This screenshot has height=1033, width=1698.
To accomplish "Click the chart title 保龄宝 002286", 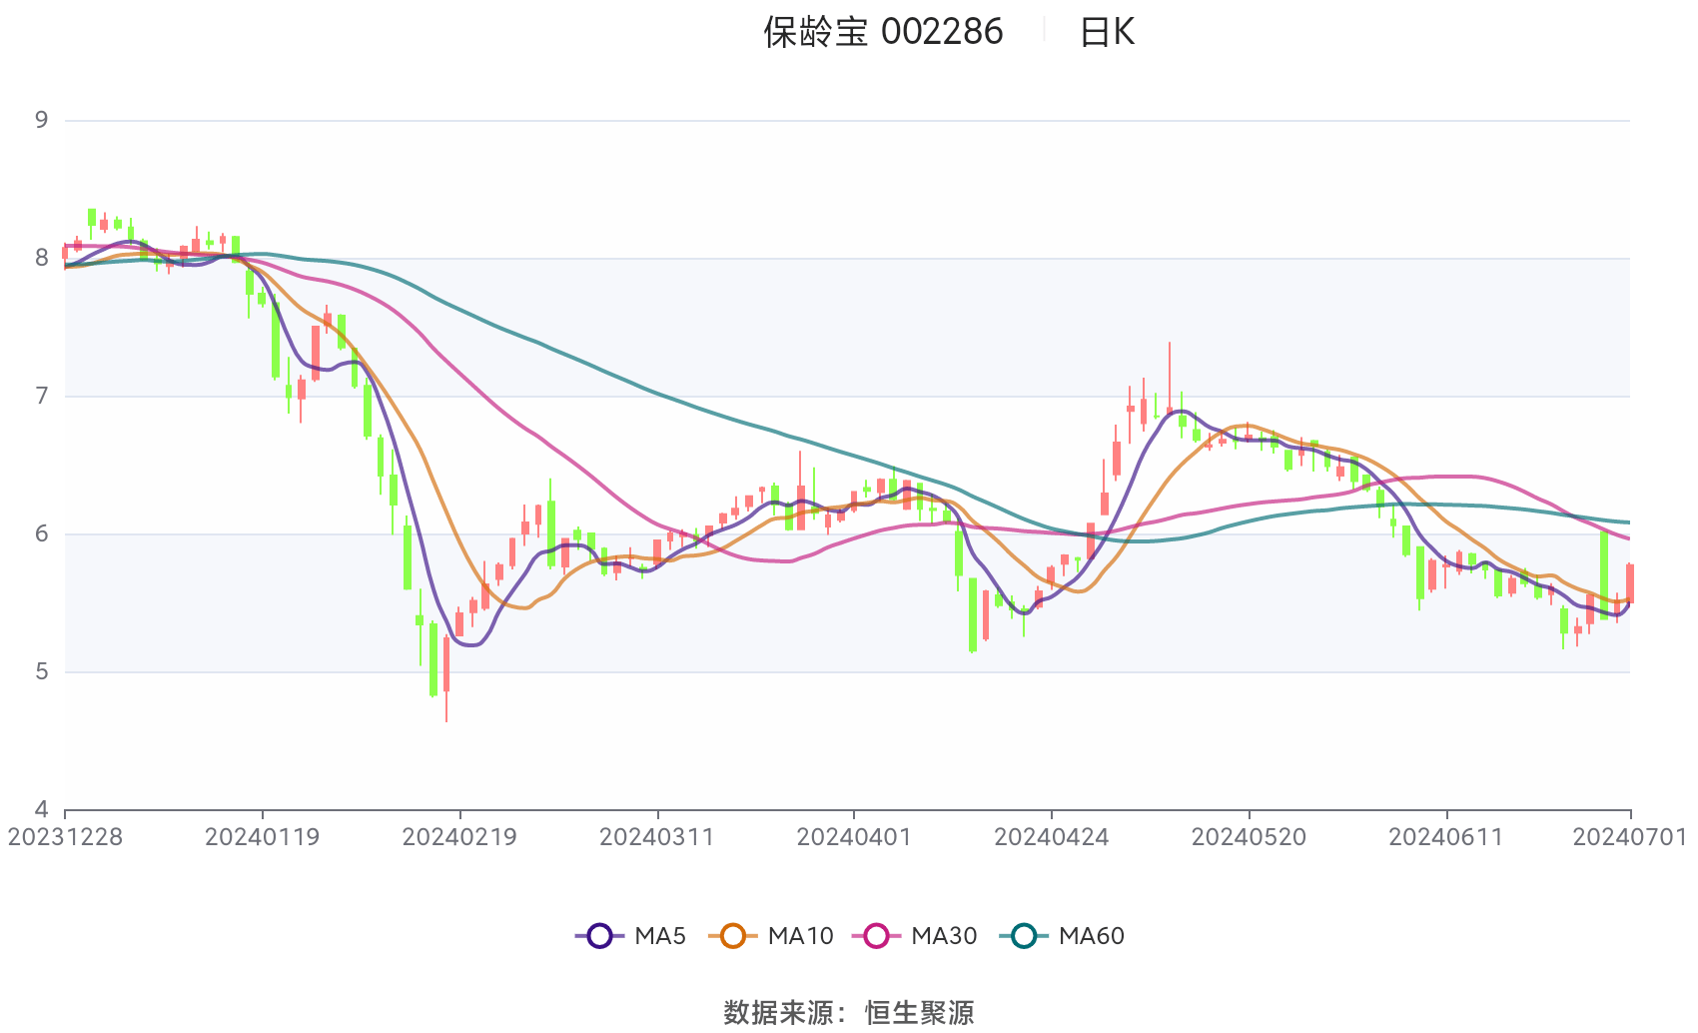I will click(x=883, y=32).
